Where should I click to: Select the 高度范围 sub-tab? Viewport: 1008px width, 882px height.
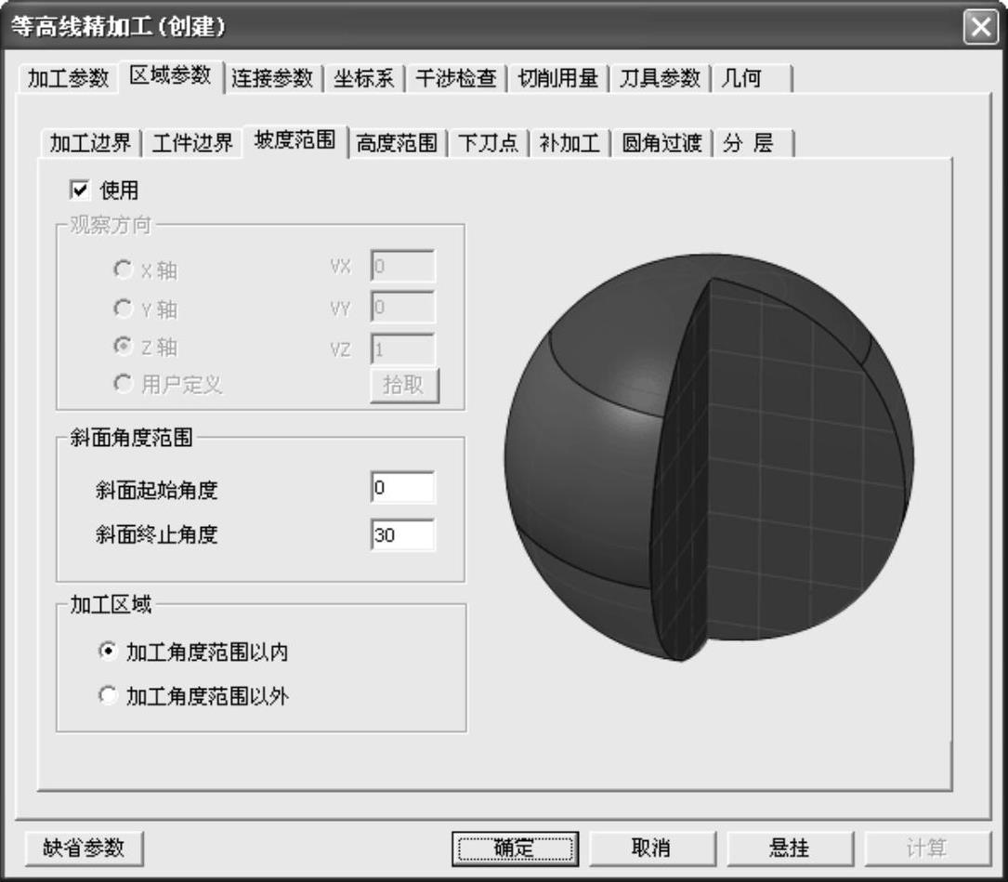tap(397, 143)
